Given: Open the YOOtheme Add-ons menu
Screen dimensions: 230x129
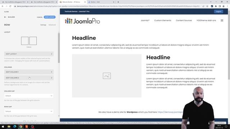Looking at the screenshot, I should 206,20.
